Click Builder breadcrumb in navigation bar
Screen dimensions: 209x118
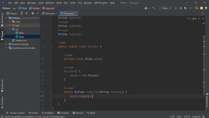34,8
